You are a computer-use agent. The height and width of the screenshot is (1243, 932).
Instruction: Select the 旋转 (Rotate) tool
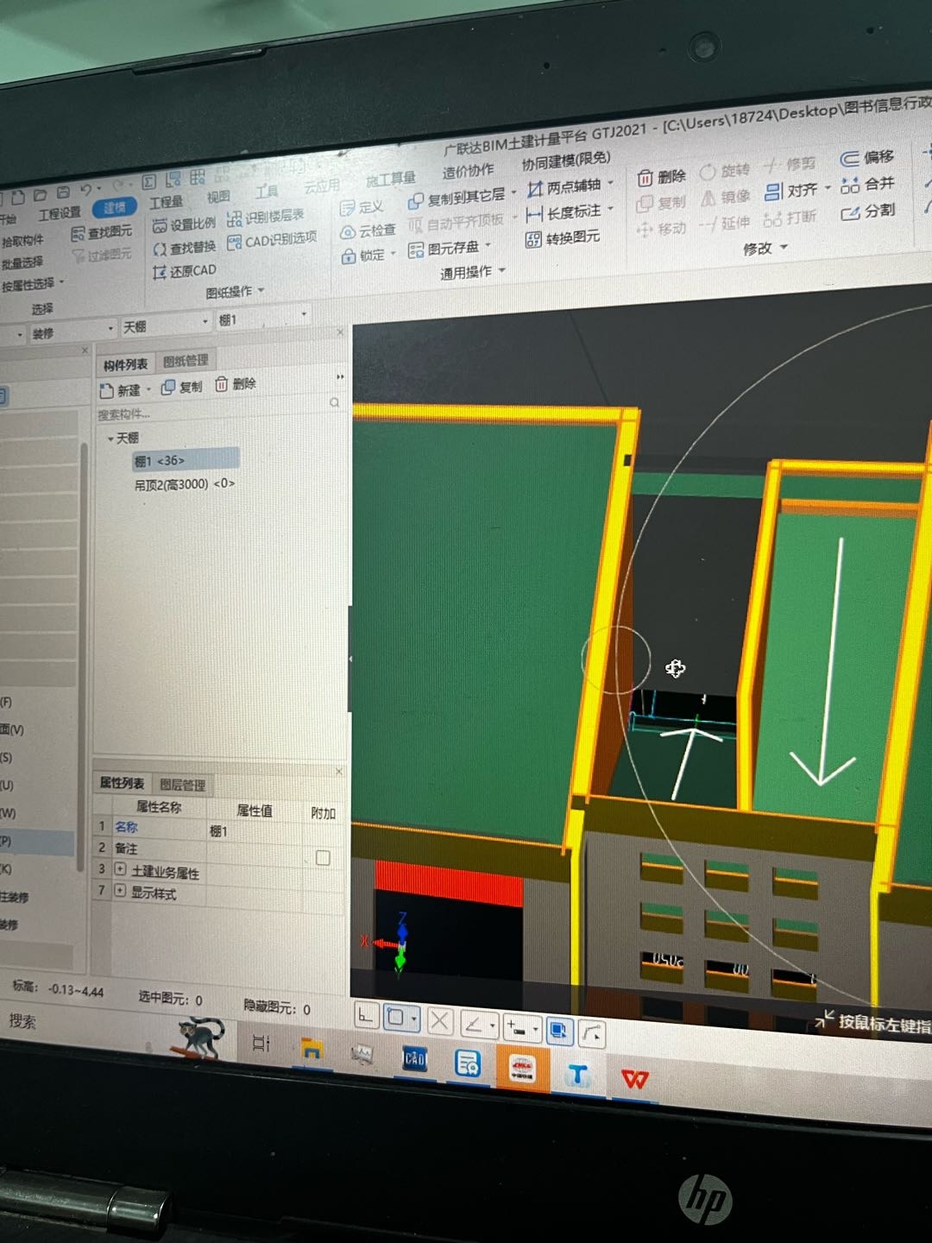[x=724, y=170]
